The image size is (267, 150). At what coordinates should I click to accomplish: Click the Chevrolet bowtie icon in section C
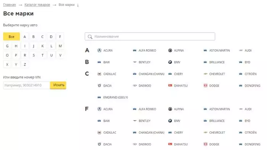(206, 74)
